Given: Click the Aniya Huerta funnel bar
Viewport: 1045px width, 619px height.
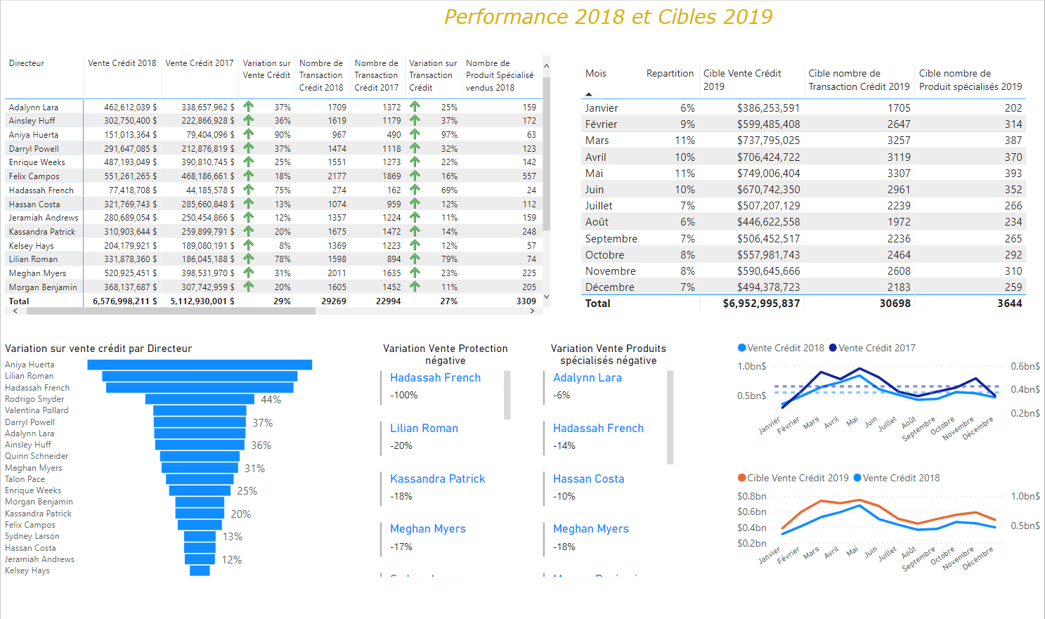Looking at the screenshot, I should coord(200,365).
